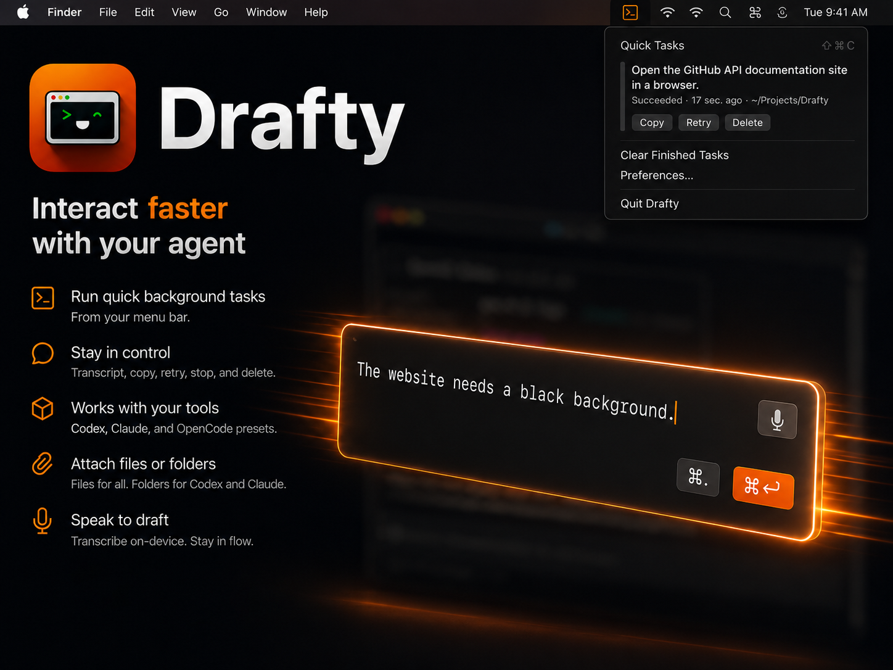893x670 pixels.
Task: Click 'Transcribe on-device. Stay in flow.' text
Action: click(162, 542)
